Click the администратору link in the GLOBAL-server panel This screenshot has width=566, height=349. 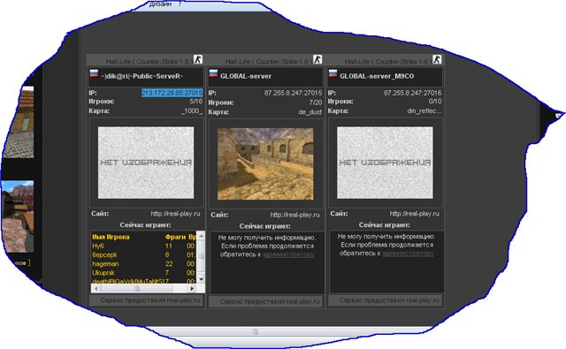(288, 254)
